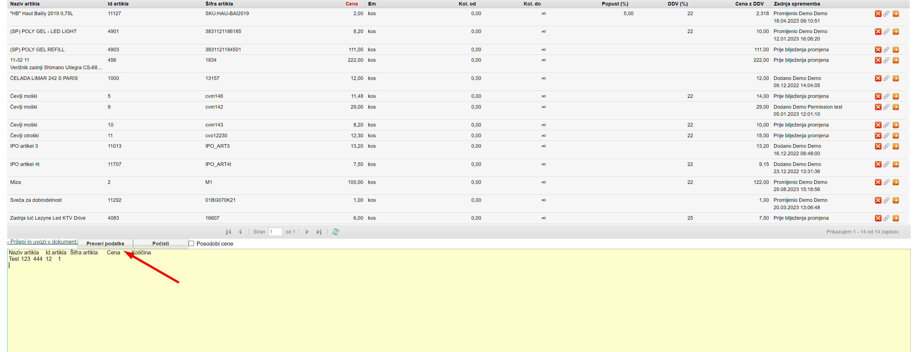Sort table by Cena column
This screenshot has height=352, width=922.
point(351,4)
